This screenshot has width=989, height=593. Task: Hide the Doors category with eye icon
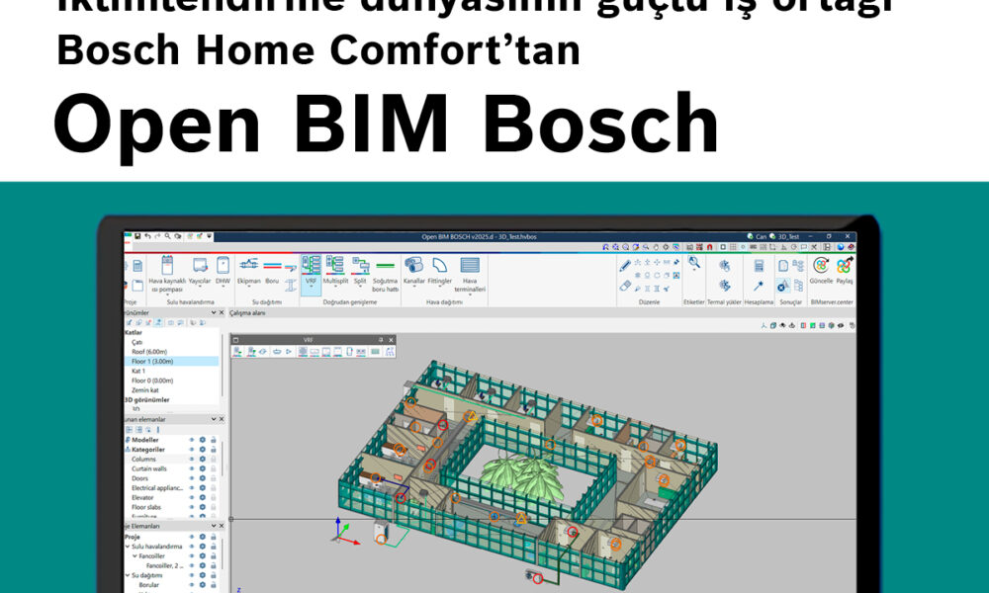point(192,478)
